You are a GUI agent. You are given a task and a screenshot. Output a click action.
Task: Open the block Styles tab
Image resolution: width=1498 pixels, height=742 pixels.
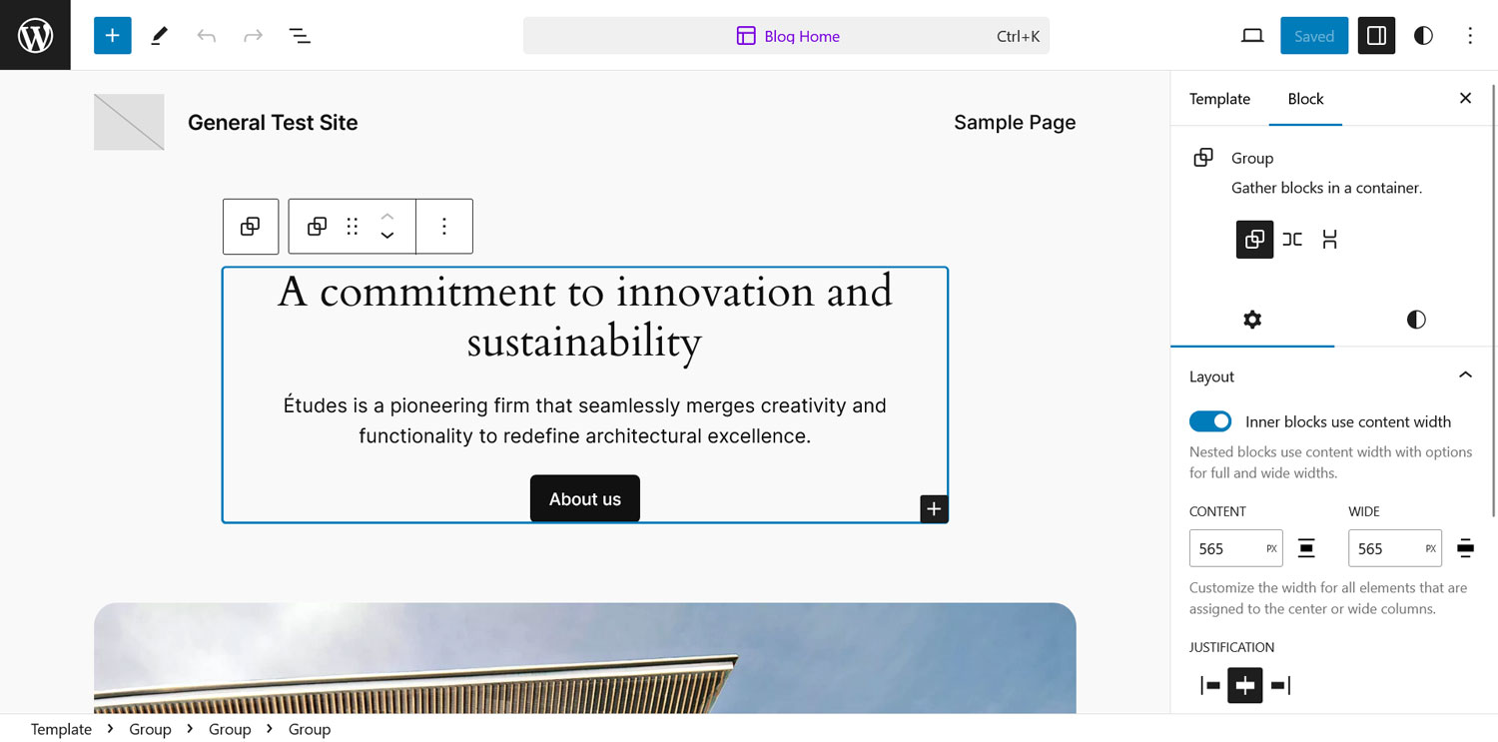[x=1415, y=320]
